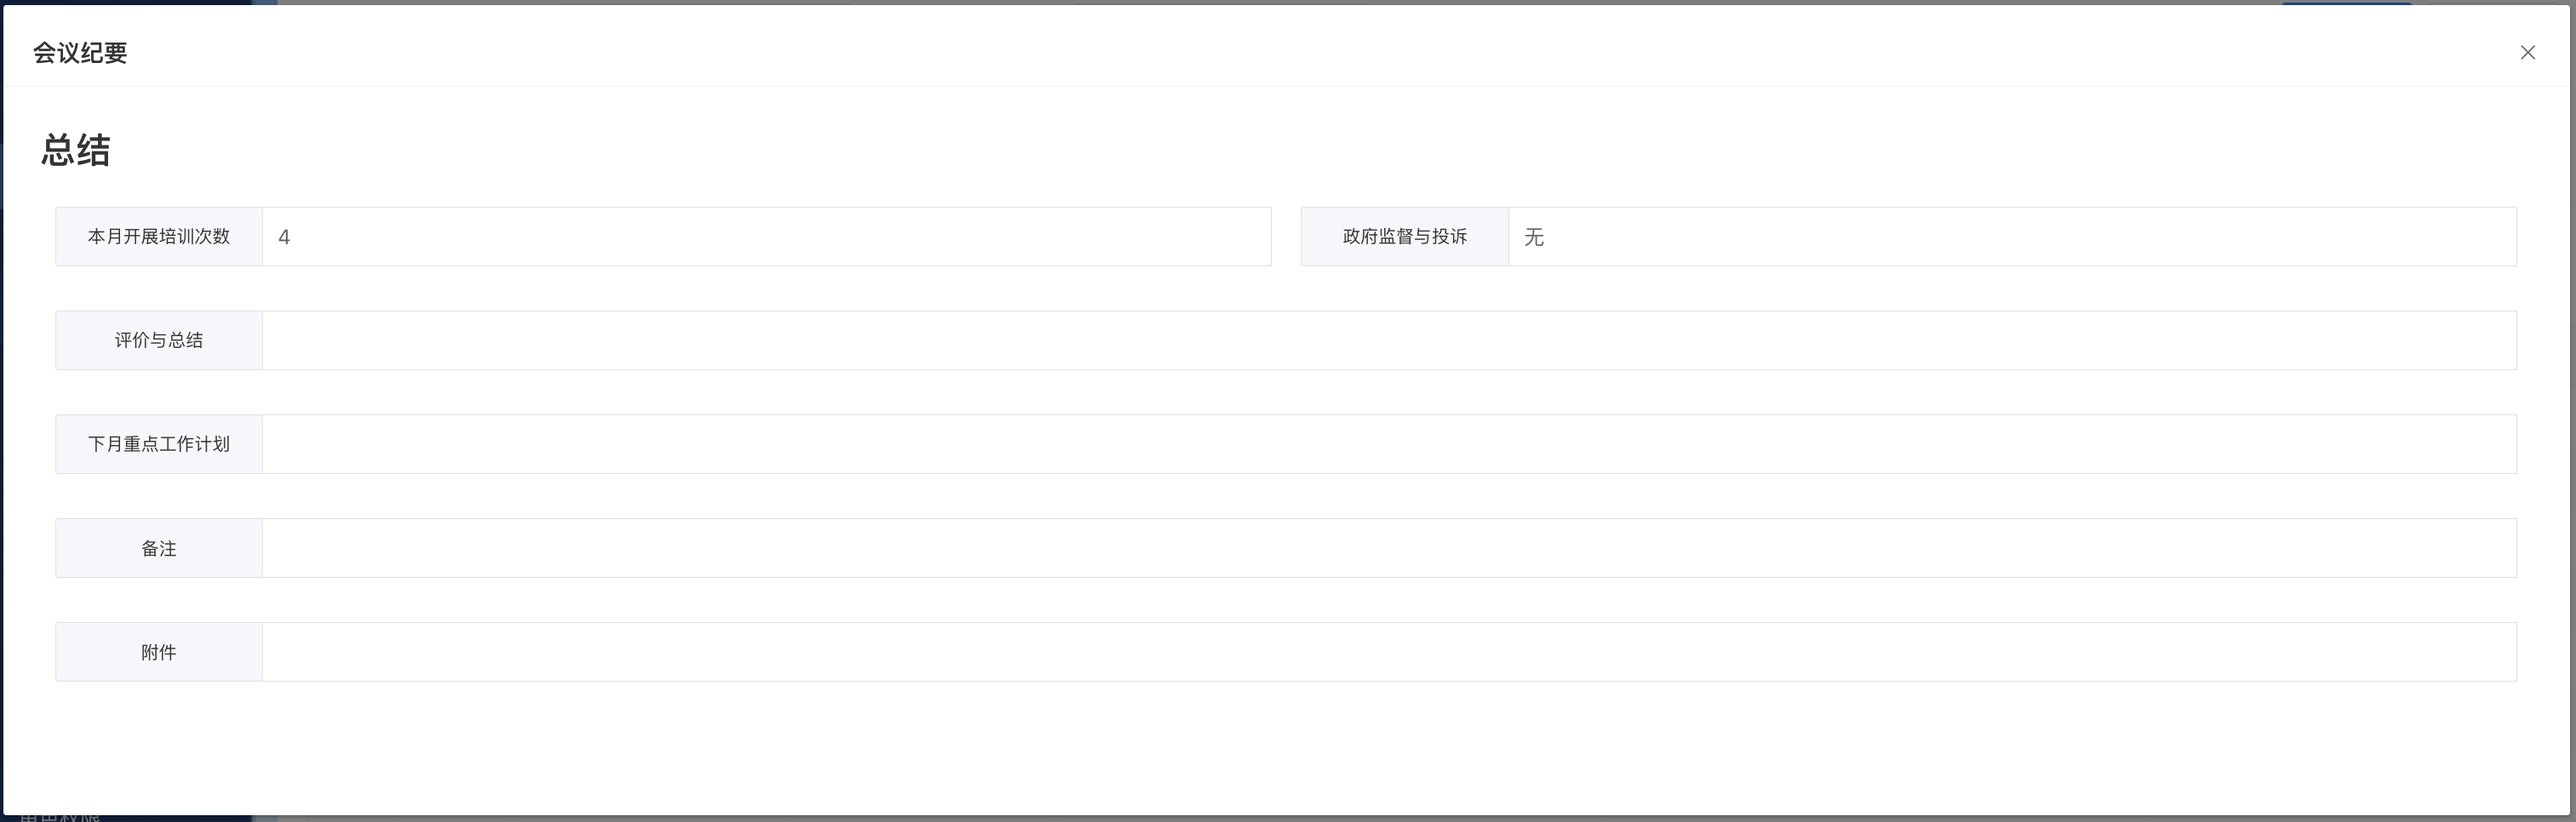Image resolution: width=2576 pixels, height=822 pixels.
Task: Click the dimmed backdrop right of the dialog
Action: pyautogui.click(x=2573, y=400)
